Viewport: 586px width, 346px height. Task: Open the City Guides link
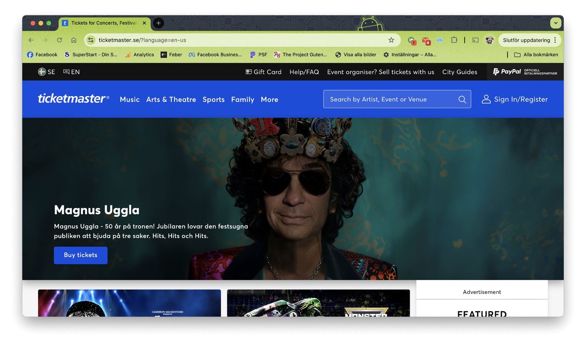(x=460, y=71)
